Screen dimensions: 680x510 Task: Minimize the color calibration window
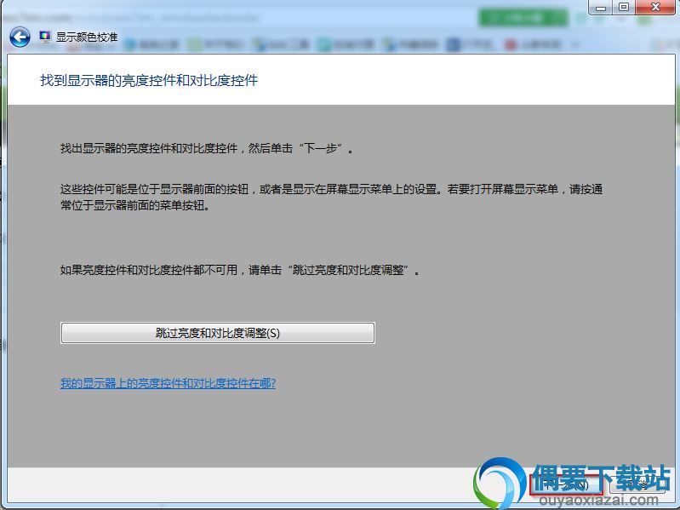point(600,7)
